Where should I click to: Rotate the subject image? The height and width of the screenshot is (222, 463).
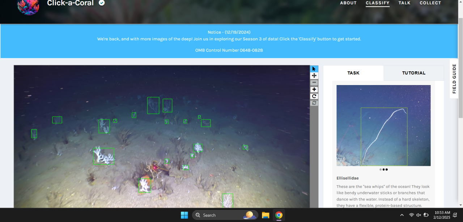pyautogui.click(x=314, y=96)
